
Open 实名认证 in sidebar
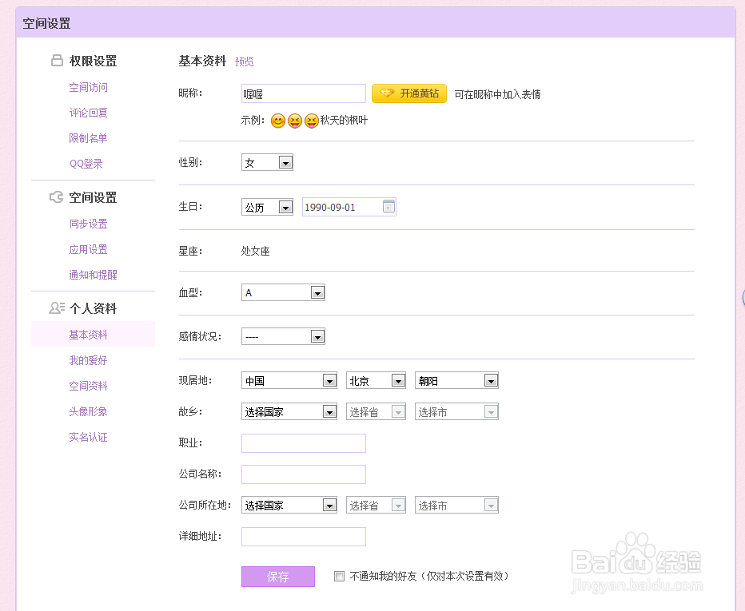[89, 437]
